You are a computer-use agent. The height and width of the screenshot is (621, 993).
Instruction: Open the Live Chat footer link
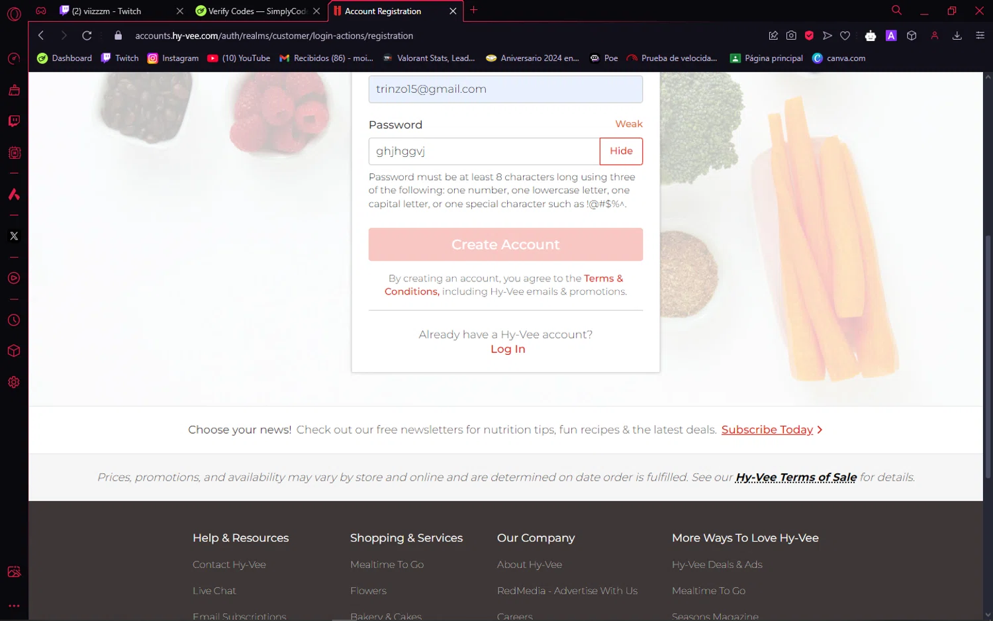tap(214, 591)
